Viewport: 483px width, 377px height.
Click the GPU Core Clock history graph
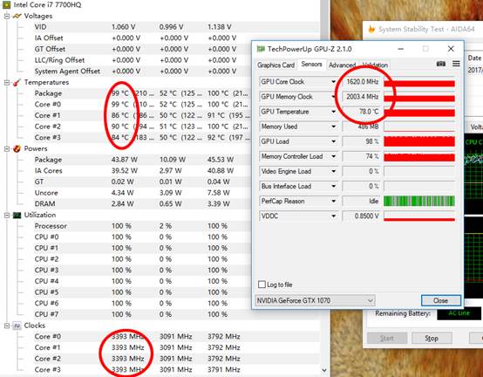[x=419, y=82]
